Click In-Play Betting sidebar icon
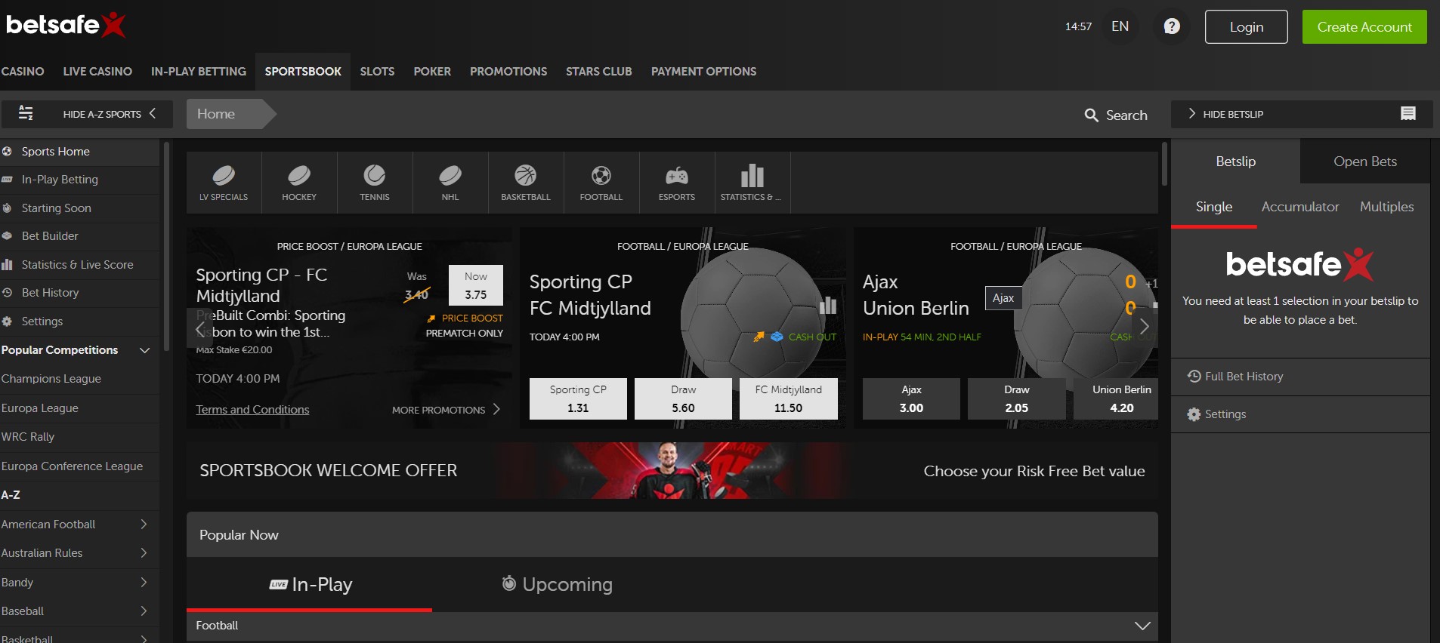Viewport: 1440px width, 643px height. (7, 180)
